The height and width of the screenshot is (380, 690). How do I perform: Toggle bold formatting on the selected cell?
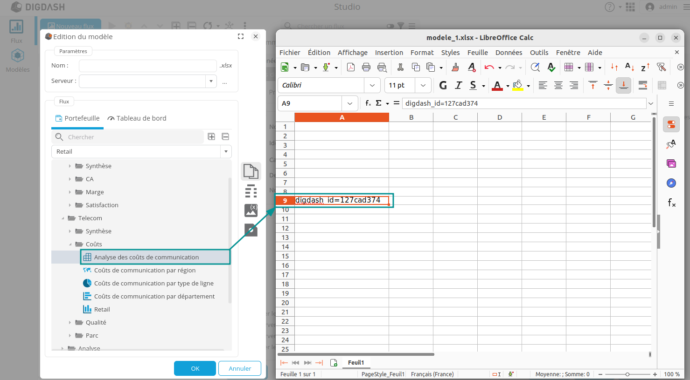point(442,85)
